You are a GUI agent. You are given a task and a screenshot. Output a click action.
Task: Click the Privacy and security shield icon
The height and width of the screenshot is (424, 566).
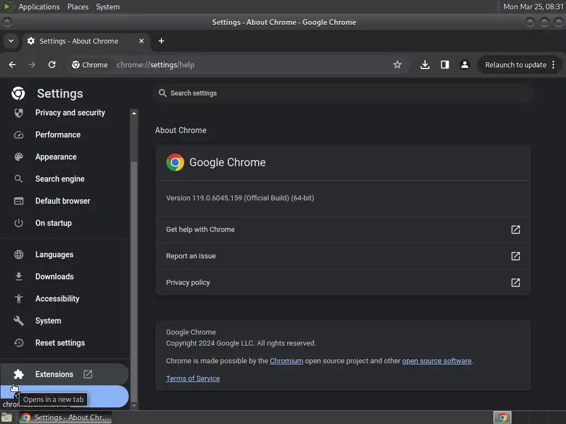pyautogui.click(x=18, y=113)
